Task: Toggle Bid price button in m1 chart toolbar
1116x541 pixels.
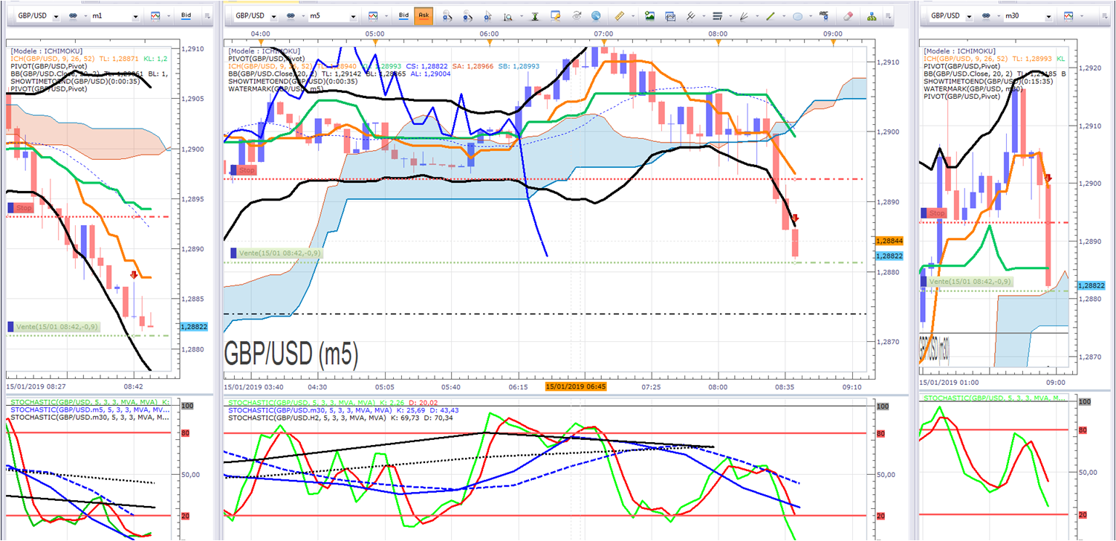Action: (186, 15)
